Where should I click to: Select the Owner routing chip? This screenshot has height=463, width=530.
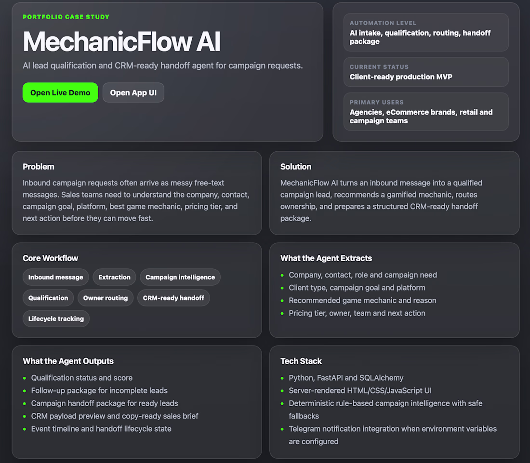click(x=106, y=298)
